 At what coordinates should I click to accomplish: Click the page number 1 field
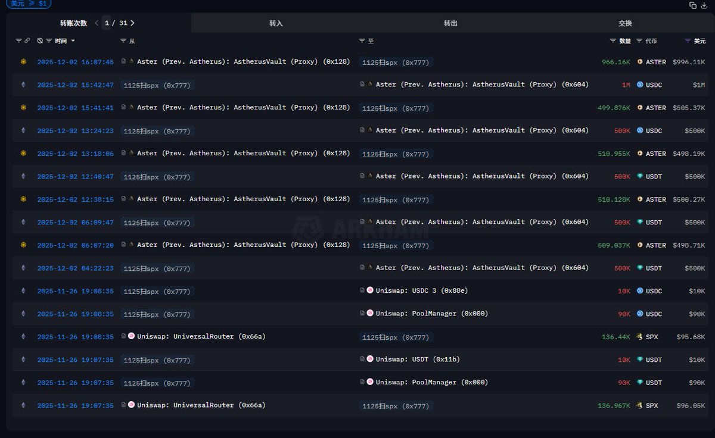coord(107,23)
